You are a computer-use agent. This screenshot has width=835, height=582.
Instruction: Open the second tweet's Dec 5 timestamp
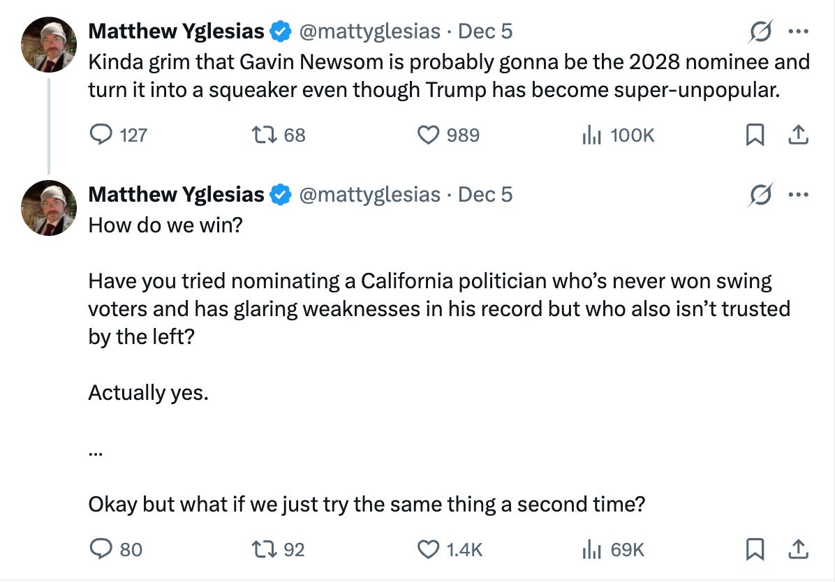point(485,195)
